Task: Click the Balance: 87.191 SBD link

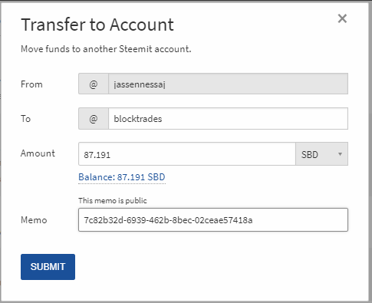Action: click(x=122, y=177)
